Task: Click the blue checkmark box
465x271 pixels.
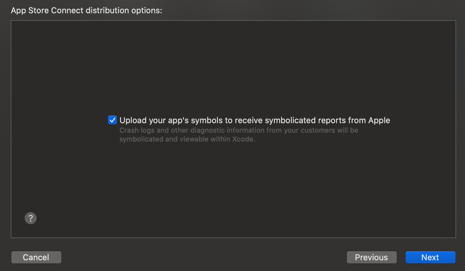Action: 112,120
